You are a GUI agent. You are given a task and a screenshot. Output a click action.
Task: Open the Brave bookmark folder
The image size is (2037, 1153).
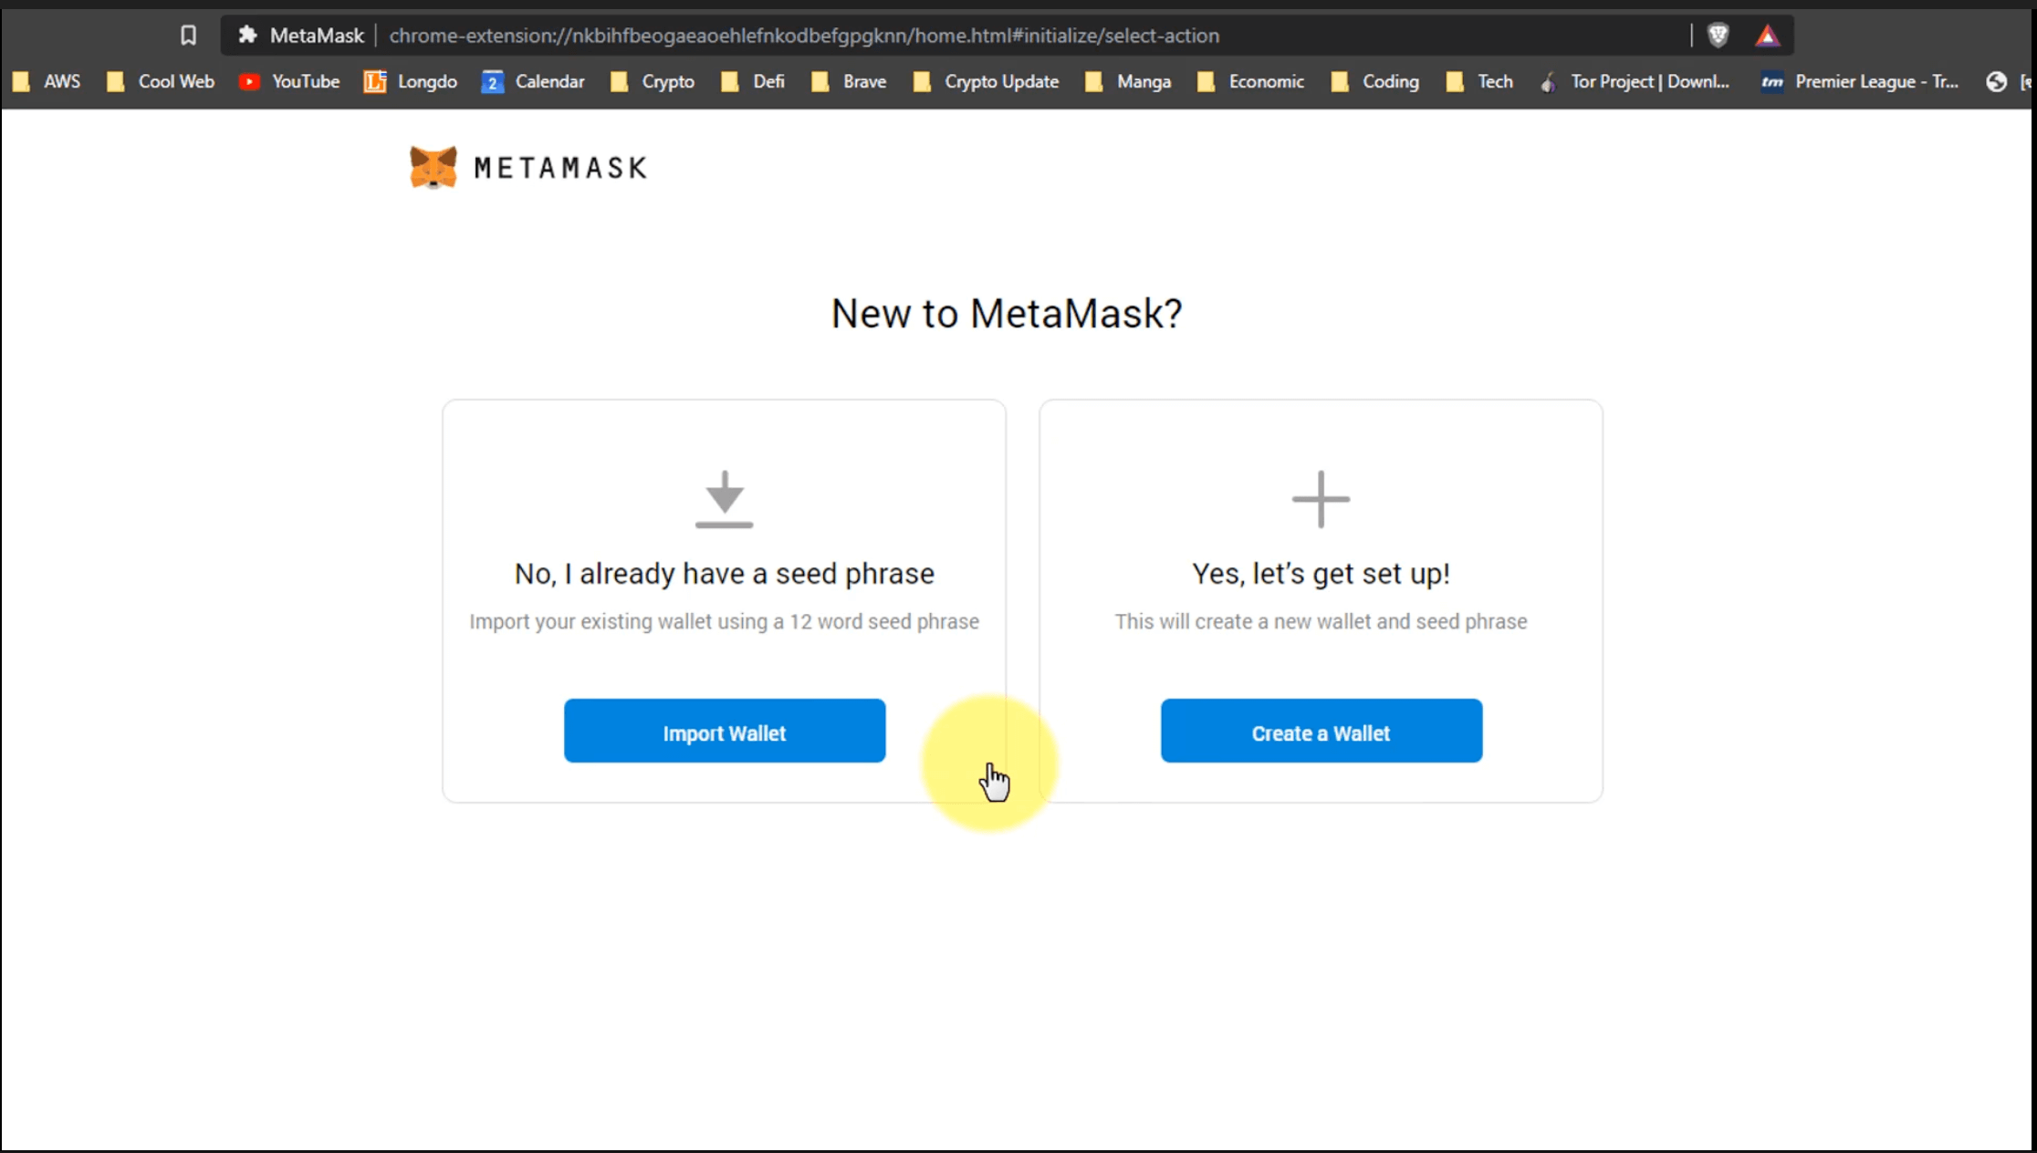click(x=849, y=82)
